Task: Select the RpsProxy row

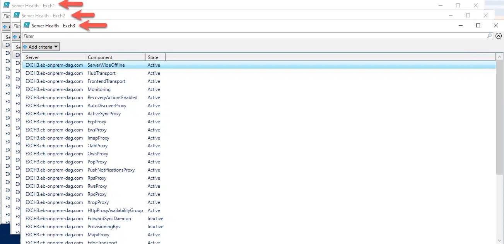Action: point(259,178)
